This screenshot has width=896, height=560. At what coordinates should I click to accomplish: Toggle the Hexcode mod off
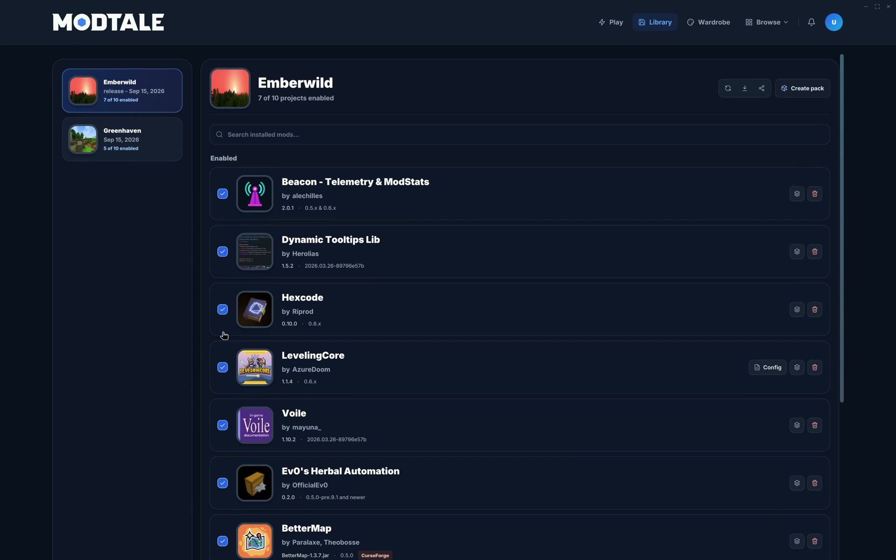click(223, 309)
